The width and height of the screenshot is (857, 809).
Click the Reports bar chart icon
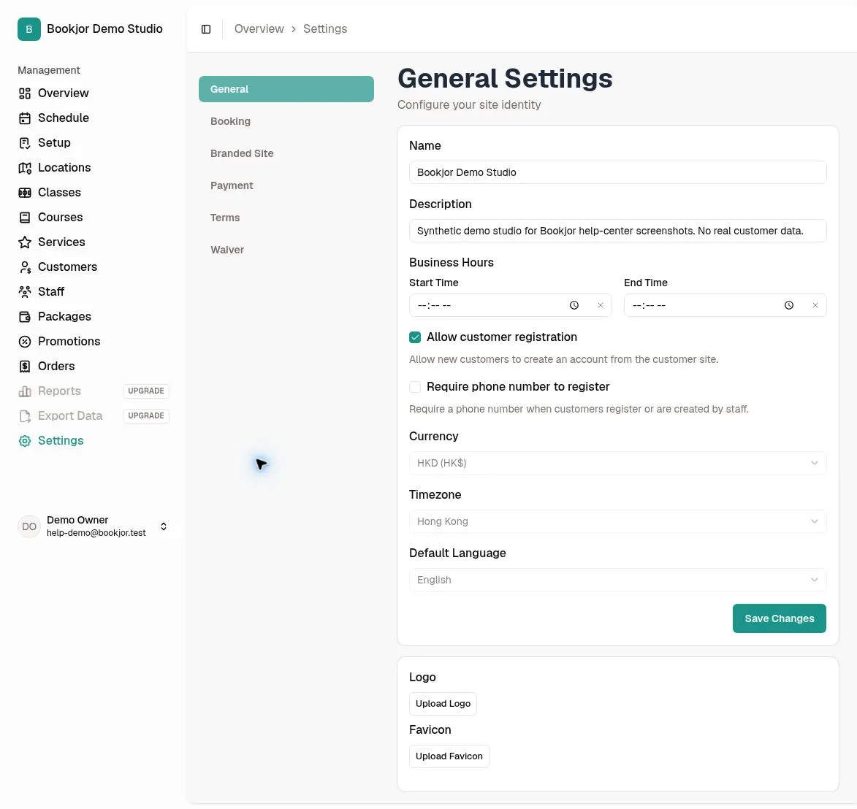pos(25,391)
